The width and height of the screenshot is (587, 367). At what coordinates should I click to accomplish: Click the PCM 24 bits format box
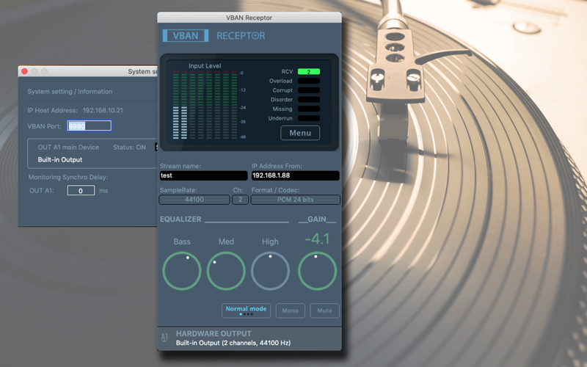296,200
